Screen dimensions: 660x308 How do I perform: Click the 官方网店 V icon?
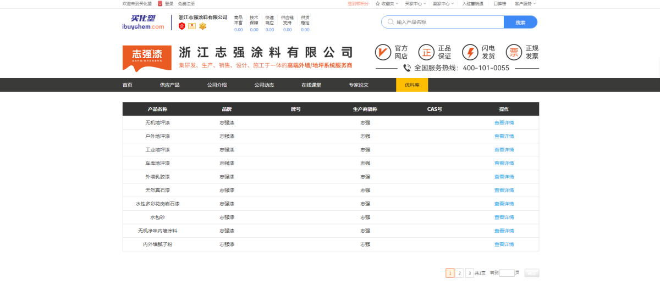pyautogui.click(x=383, y=52)
